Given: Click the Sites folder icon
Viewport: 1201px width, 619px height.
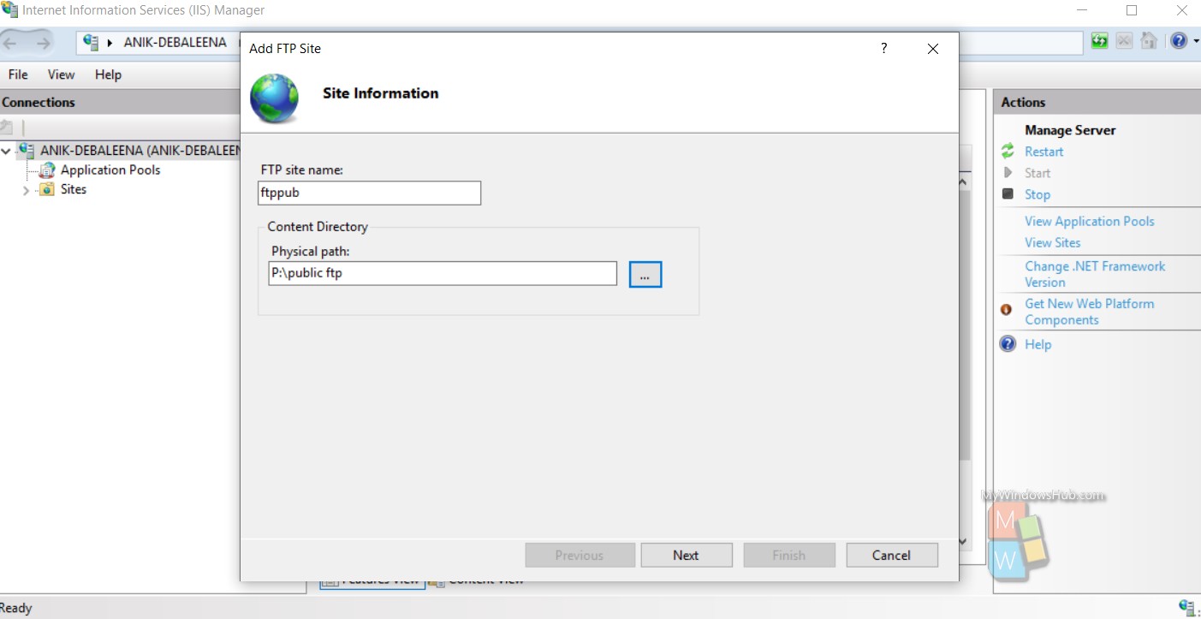Looking at the screenshot, I should pyautogui.click(x=46, y=190).
